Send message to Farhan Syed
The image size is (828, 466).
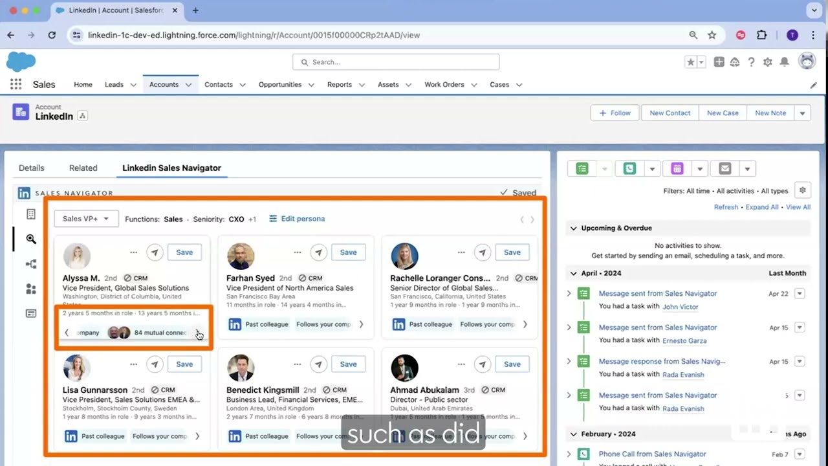(318, 252)
